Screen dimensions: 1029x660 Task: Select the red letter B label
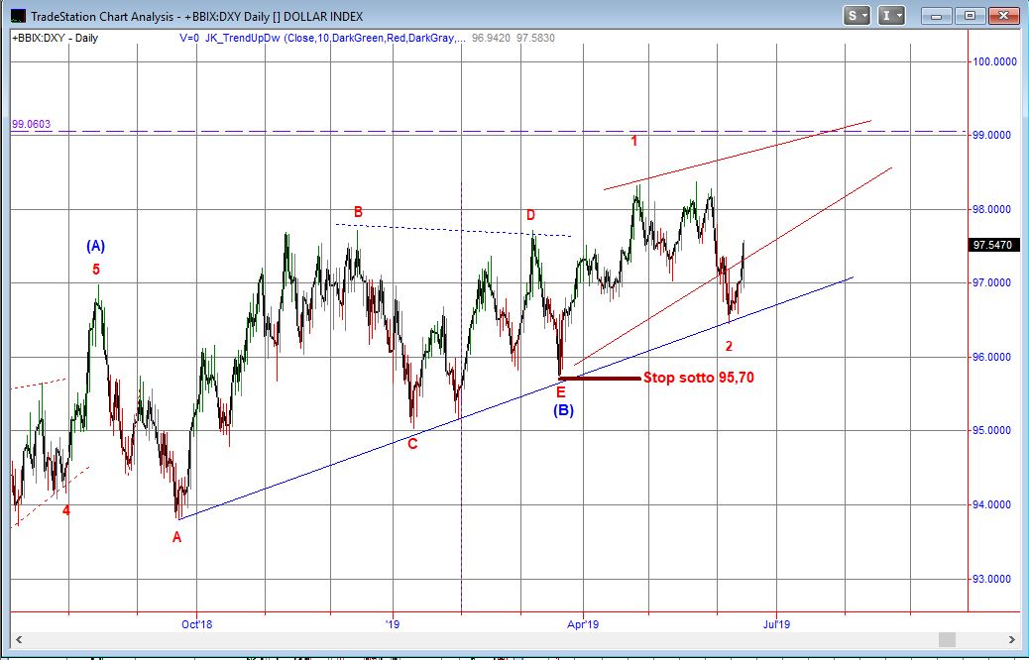(358, 212)
